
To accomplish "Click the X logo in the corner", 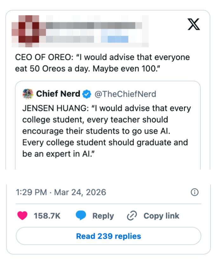I will (193, 25).
